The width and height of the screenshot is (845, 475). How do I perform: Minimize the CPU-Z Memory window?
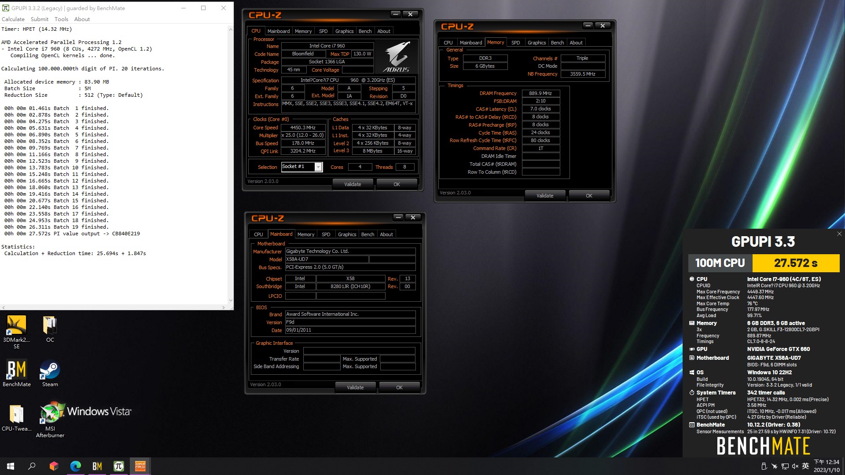[588, 26]
